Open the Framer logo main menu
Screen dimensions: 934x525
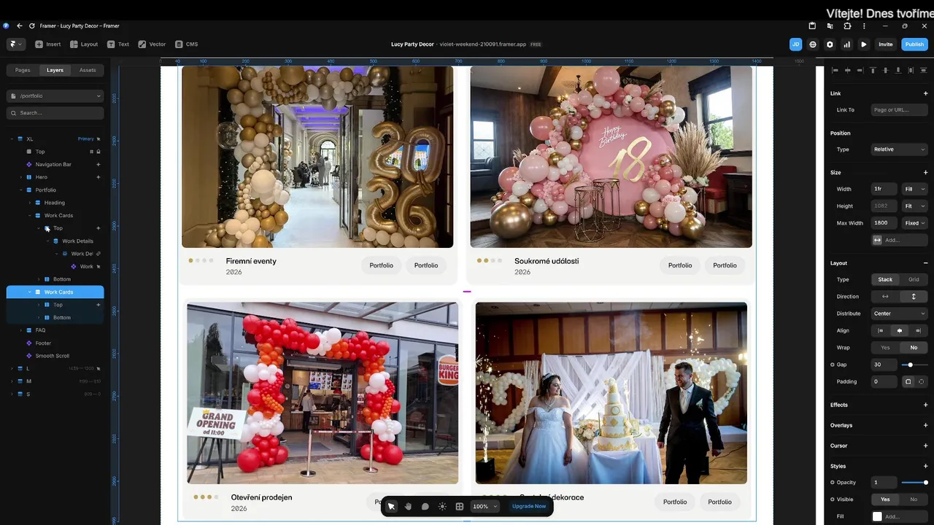[x=15, y=44]
